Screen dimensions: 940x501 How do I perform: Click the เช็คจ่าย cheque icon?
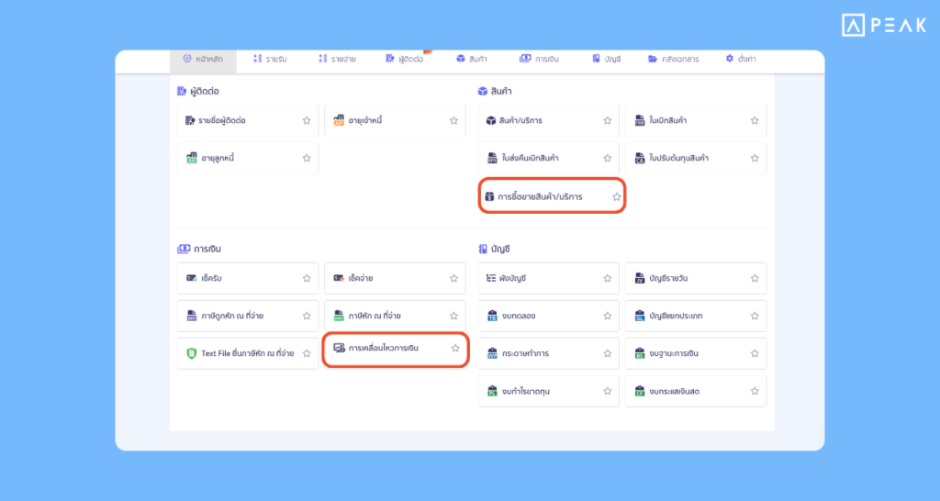(x=339, y=278)
